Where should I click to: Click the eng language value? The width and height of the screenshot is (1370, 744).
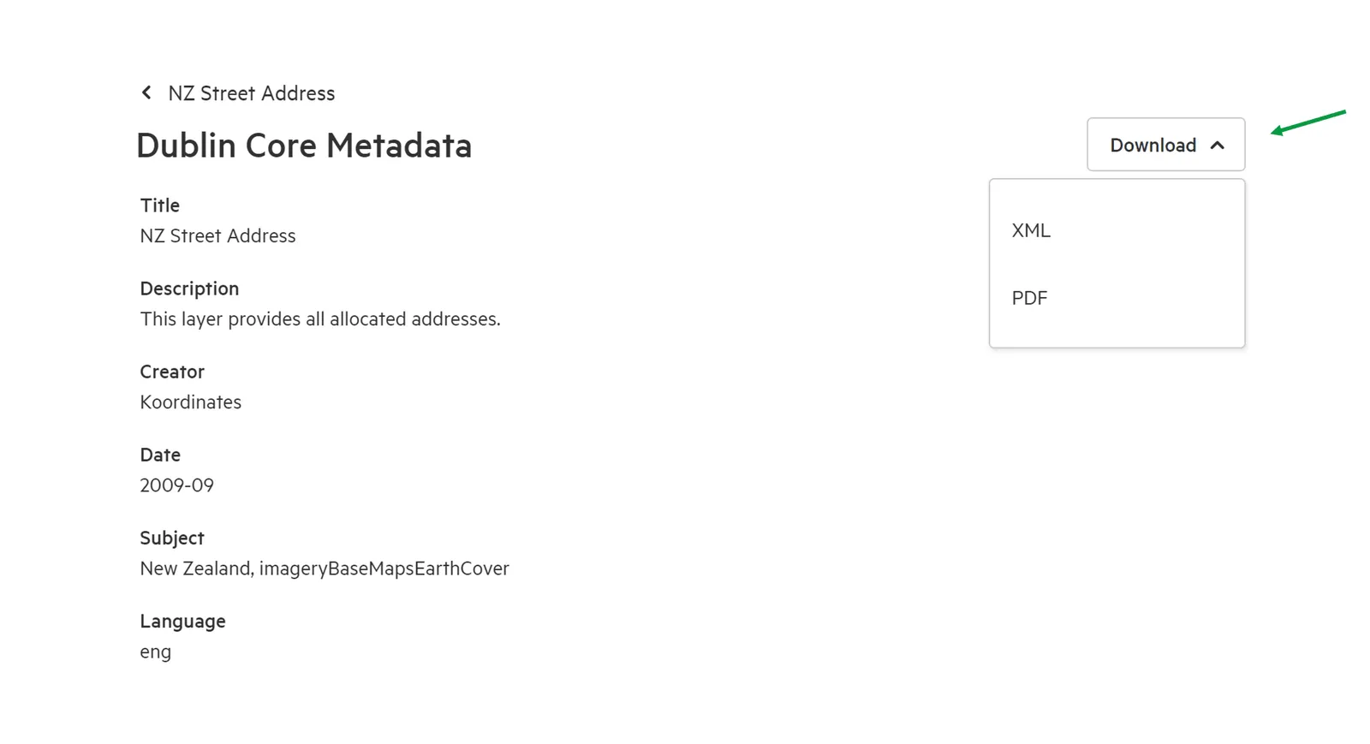pyautogui.click(x=156, y=652)
